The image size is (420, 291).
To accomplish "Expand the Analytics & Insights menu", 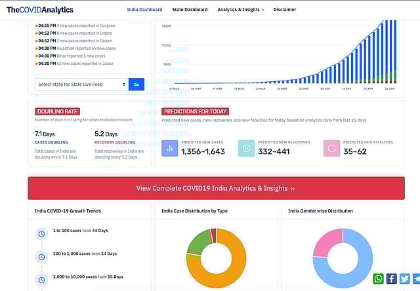I will [240, 10].
